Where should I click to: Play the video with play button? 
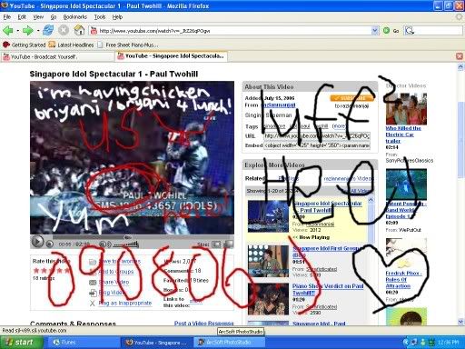(x=37, y=242)
